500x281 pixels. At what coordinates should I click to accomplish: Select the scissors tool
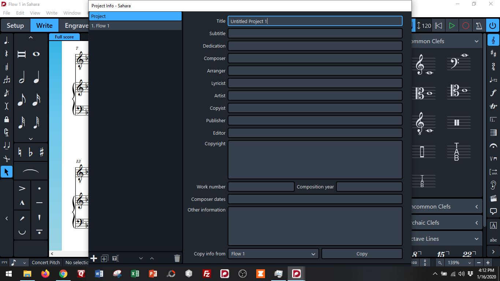(x=6, y=159)
